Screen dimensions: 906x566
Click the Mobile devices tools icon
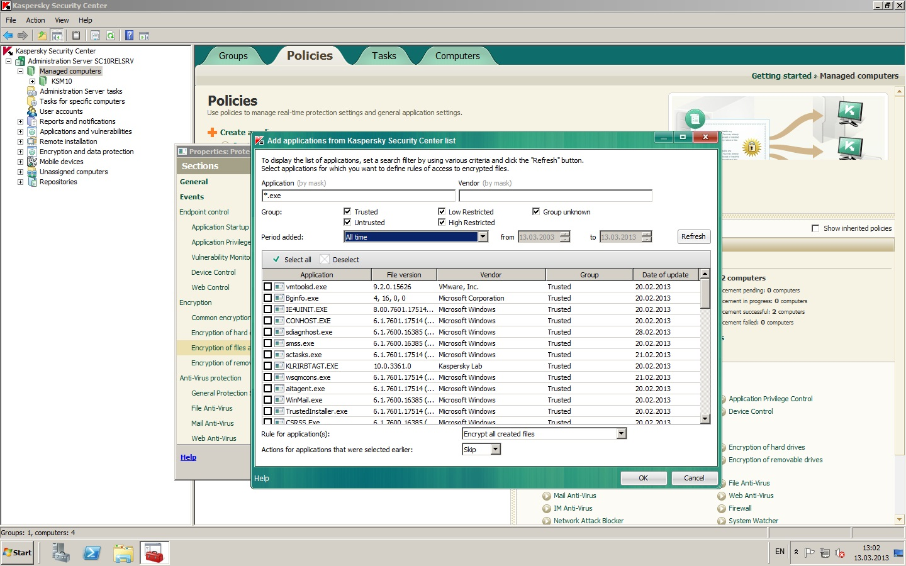coord(32,162)
